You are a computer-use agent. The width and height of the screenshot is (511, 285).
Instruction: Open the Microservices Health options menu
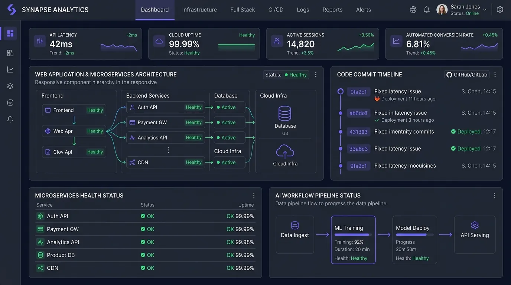tap(254, 196)
